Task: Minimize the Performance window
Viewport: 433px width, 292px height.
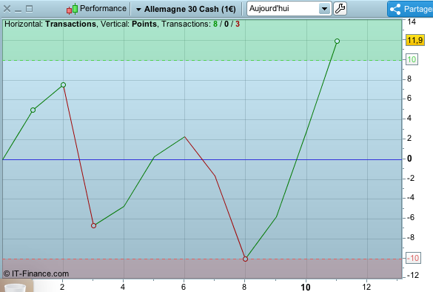Action: [18, 11]
